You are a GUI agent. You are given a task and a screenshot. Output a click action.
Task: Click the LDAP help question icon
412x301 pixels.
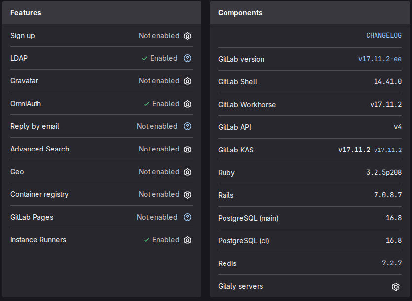[187, 58]
